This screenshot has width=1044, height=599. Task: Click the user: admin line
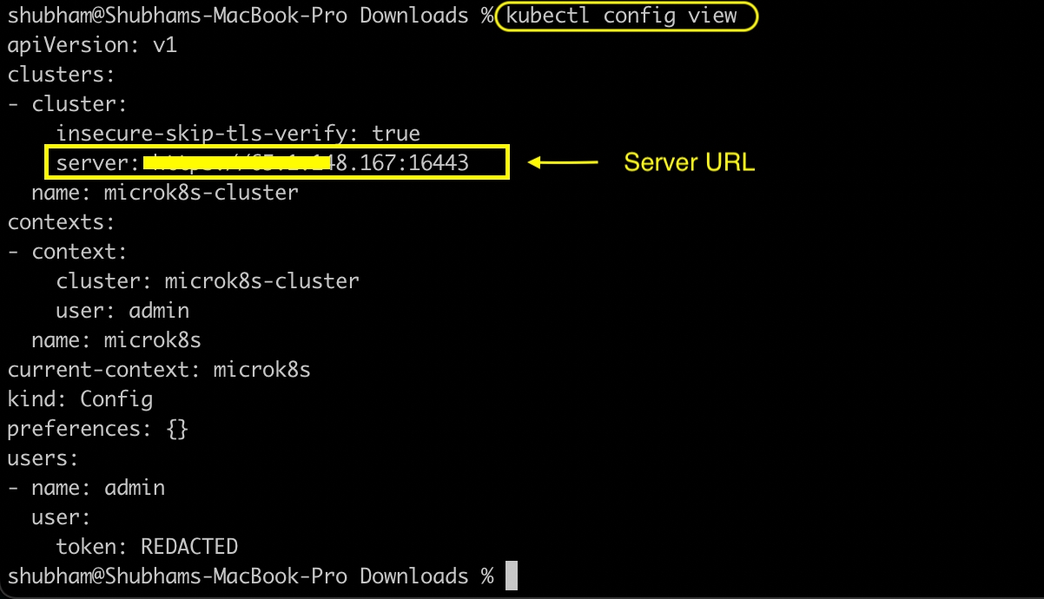(x=122, y=311)
